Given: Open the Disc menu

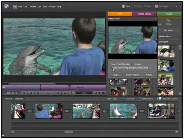Looking at the screenshot, I should click(x=39, y=7).
